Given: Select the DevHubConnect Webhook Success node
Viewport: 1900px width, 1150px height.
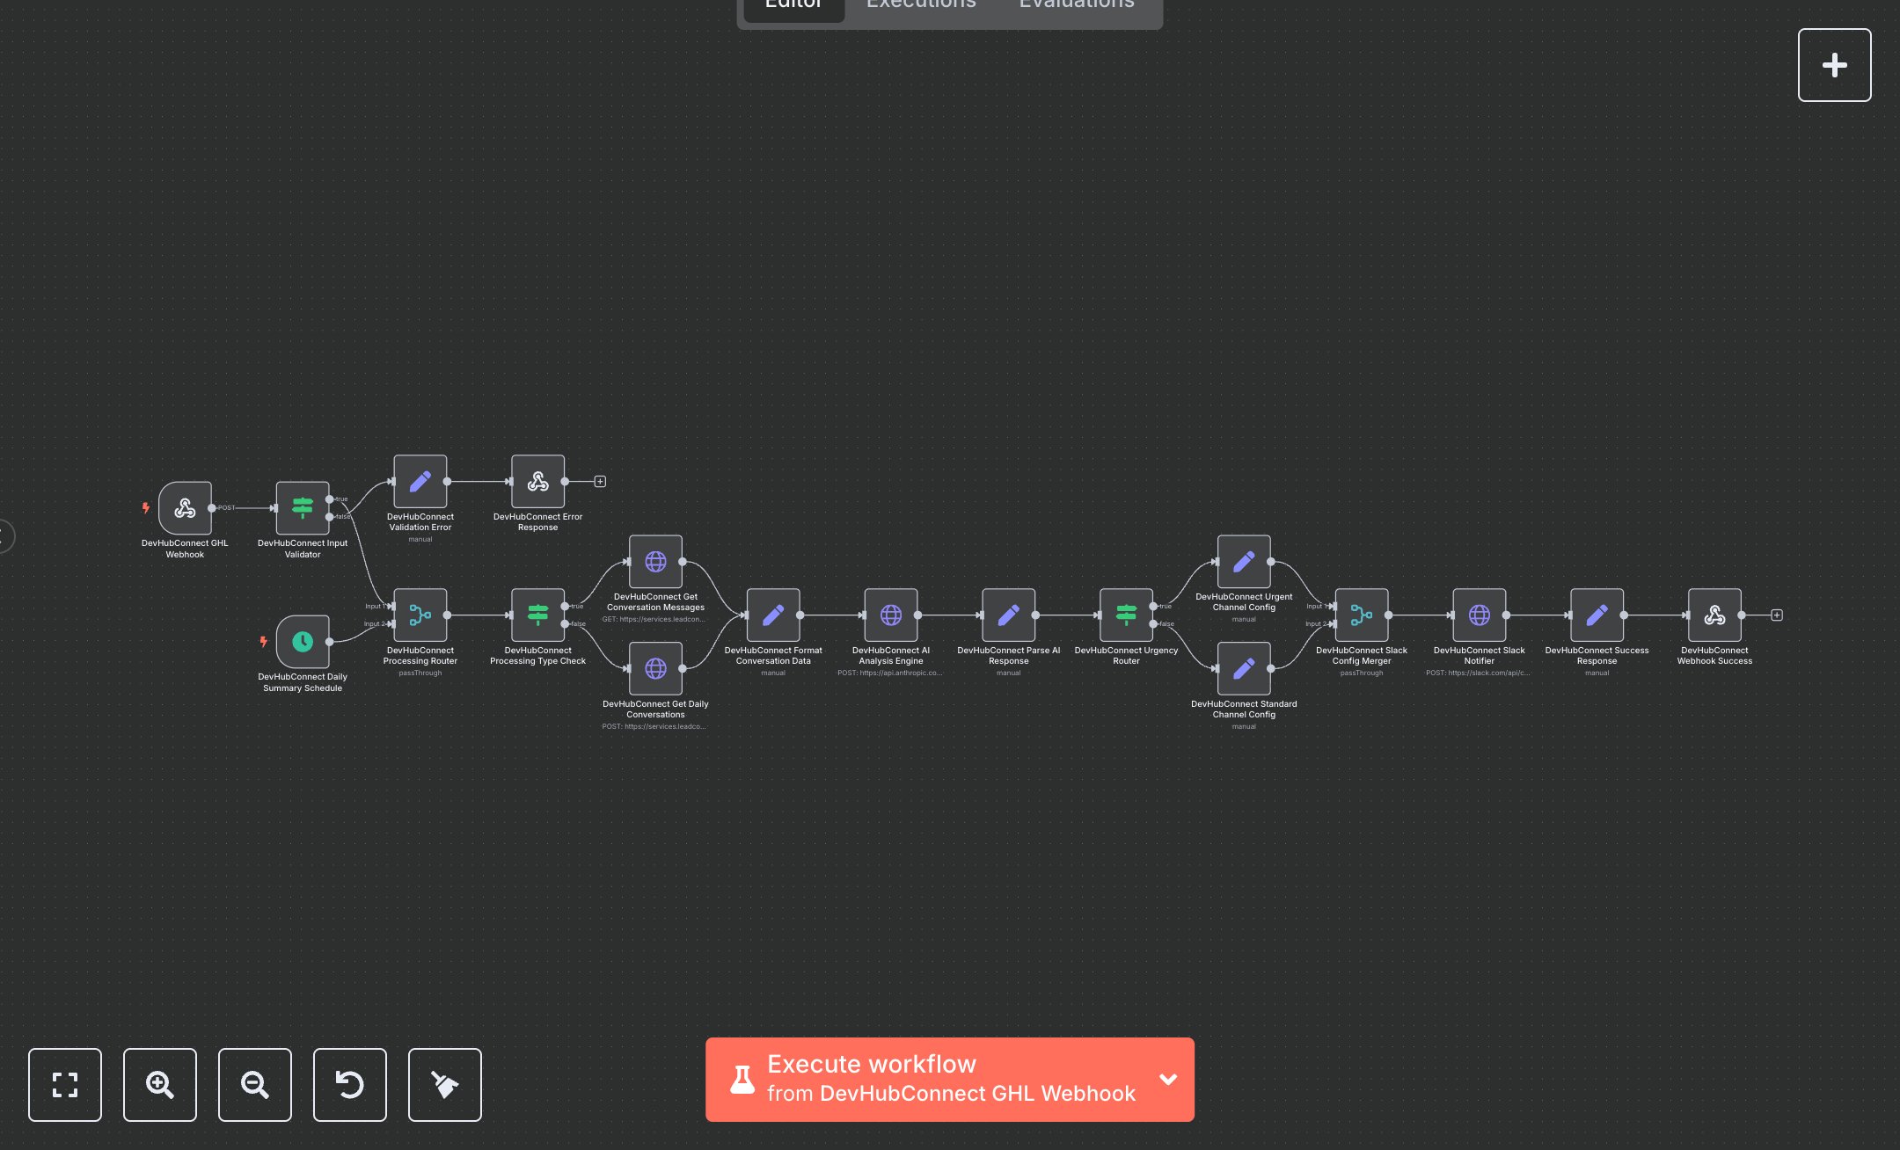Looking at the screenshot, I should pyautogui.click(x=1714, y=615).
